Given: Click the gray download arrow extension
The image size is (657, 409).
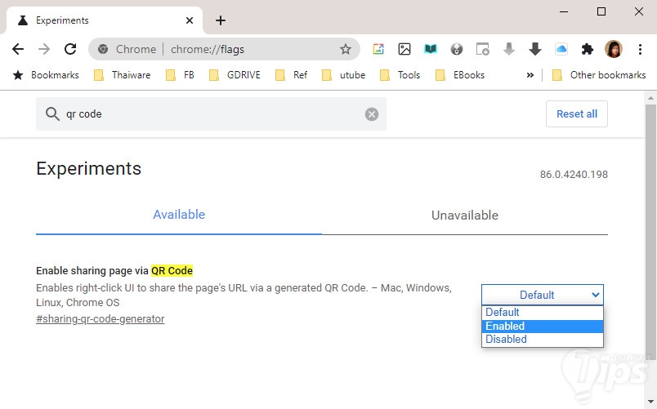Looking at the screenshot, I should (x=508, y=50).
